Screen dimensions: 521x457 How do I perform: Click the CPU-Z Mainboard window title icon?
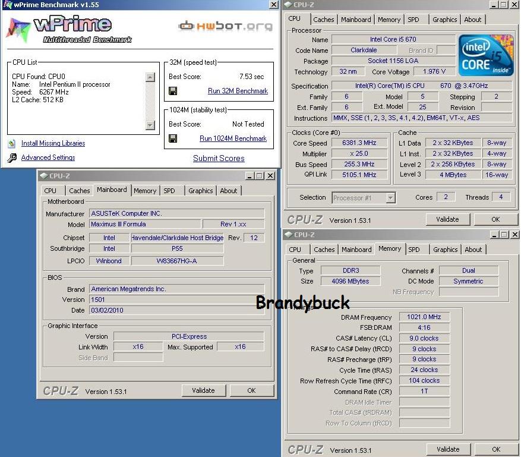(43, 176)
